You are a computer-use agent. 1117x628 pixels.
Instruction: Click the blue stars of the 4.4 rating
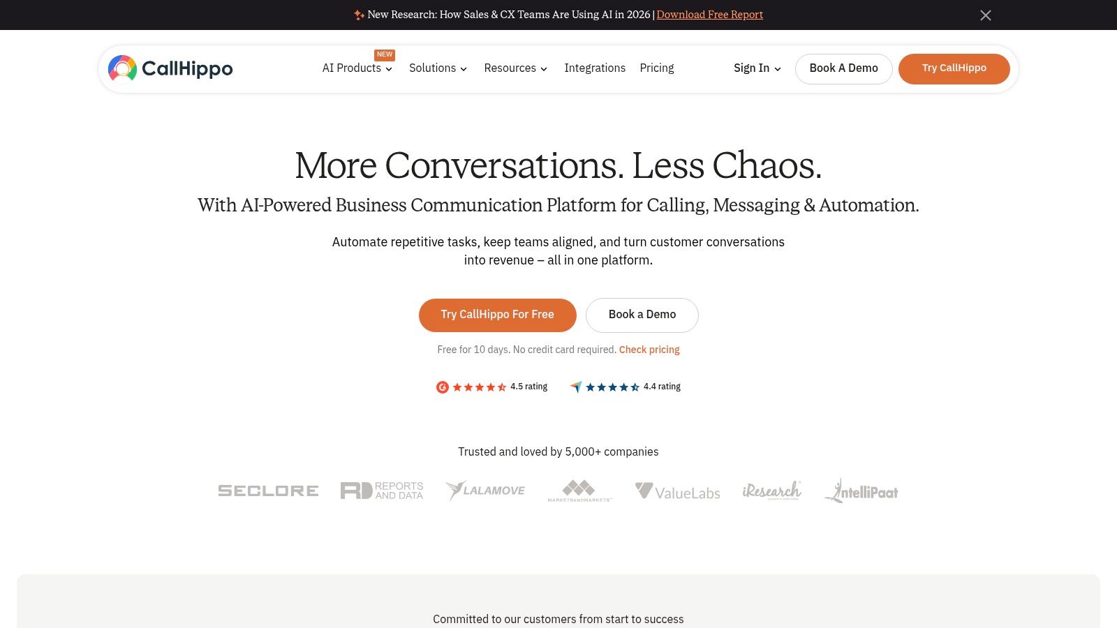click(612, 387)
